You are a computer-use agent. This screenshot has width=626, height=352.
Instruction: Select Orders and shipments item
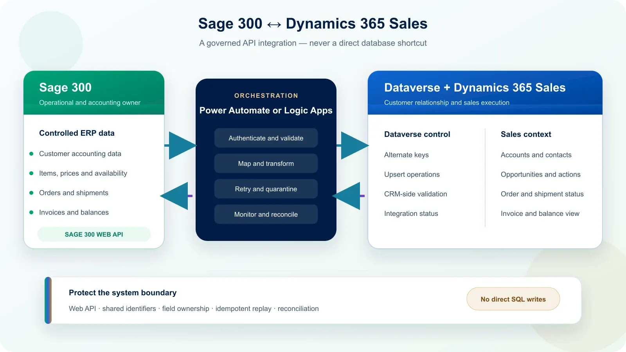(x=74, y=193)
